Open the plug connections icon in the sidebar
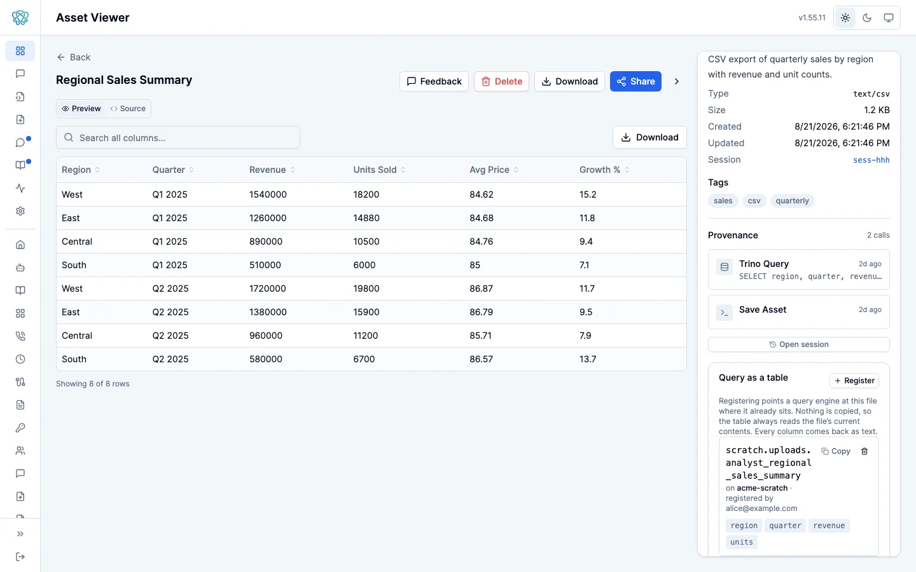This screenshot has width=916, height=572. pyautogui.click(x=20, y=382)
